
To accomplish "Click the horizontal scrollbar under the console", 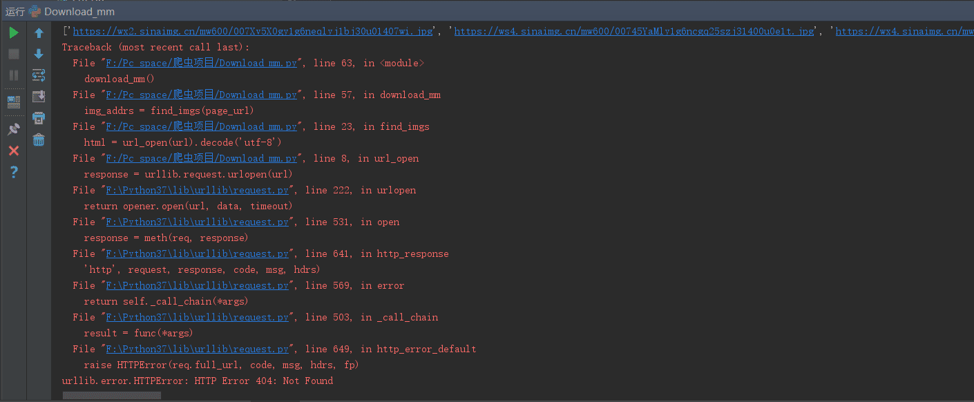I will point(111,396).
